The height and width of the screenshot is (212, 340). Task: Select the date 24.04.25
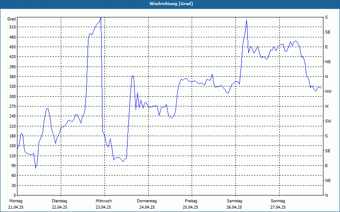147,207
